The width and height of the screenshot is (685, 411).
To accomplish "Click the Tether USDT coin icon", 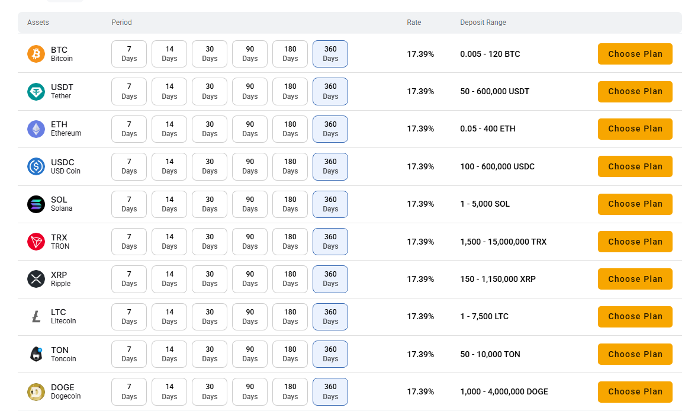I will (36, 91).
